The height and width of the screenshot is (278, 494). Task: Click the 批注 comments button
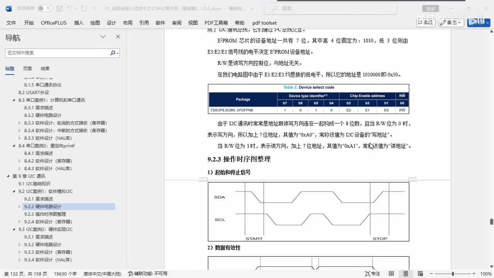[x=426, y=22]
